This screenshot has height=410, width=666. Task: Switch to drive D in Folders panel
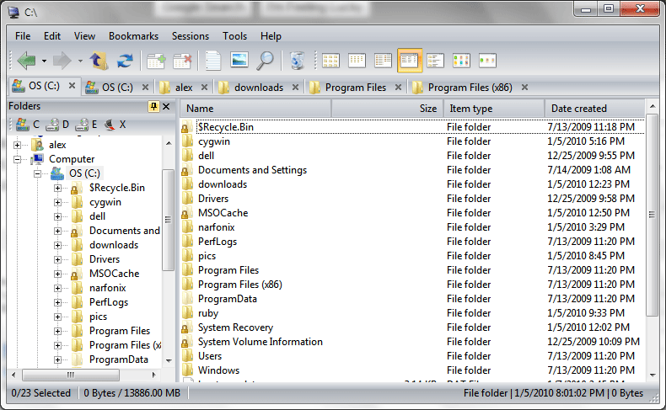click(x=57, y=125)
